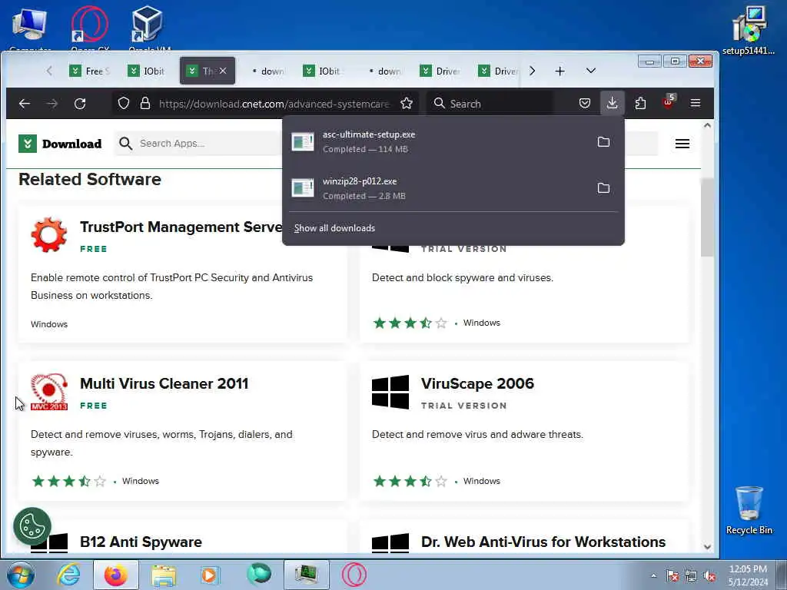Switch to the first IObit tab

(x=147, y=71)
